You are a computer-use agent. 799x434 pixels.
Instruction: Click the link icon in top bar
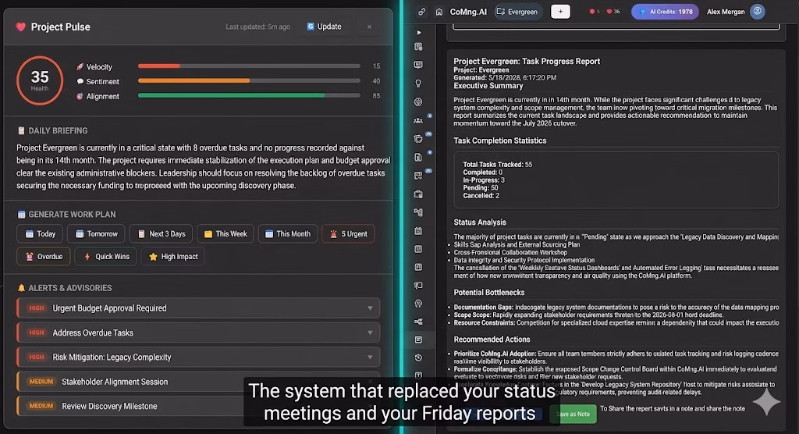click(422, 11)
